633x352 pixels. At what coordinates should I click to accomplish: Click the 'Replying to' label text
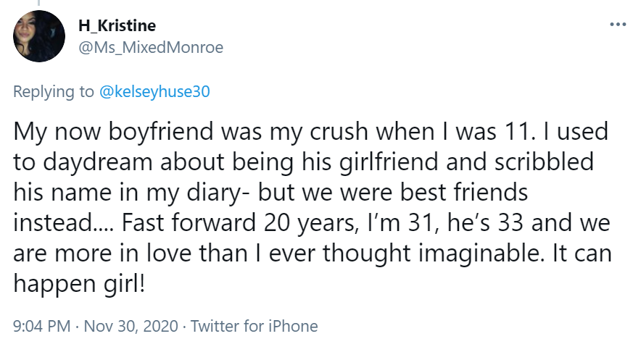pyautogui.click(x=53, y=91)
